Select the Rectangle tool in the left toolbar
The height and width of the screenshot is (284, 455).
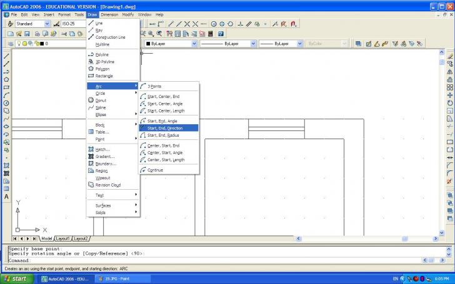[x=6, y=87]
